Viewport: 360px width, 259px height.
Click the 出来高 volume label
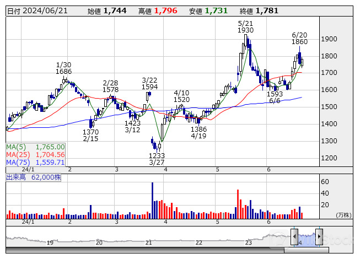click(17, 177)
